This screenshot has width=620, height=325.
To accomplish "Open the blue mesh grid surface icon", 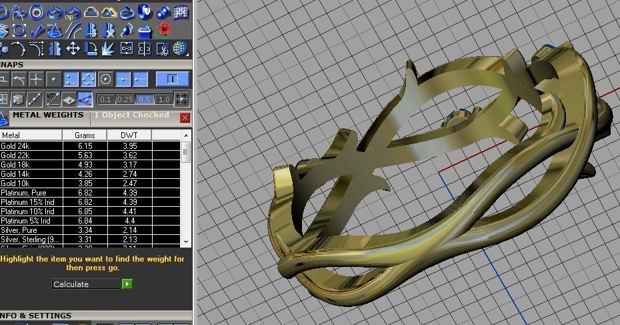I will coord(181,13).
